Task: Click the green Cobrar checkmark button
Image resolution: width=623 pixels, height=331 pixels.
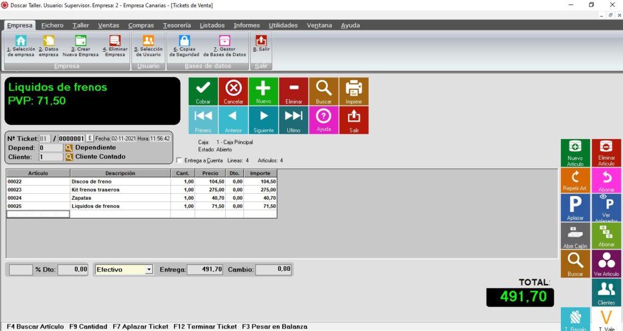Action: pos(203,91)
